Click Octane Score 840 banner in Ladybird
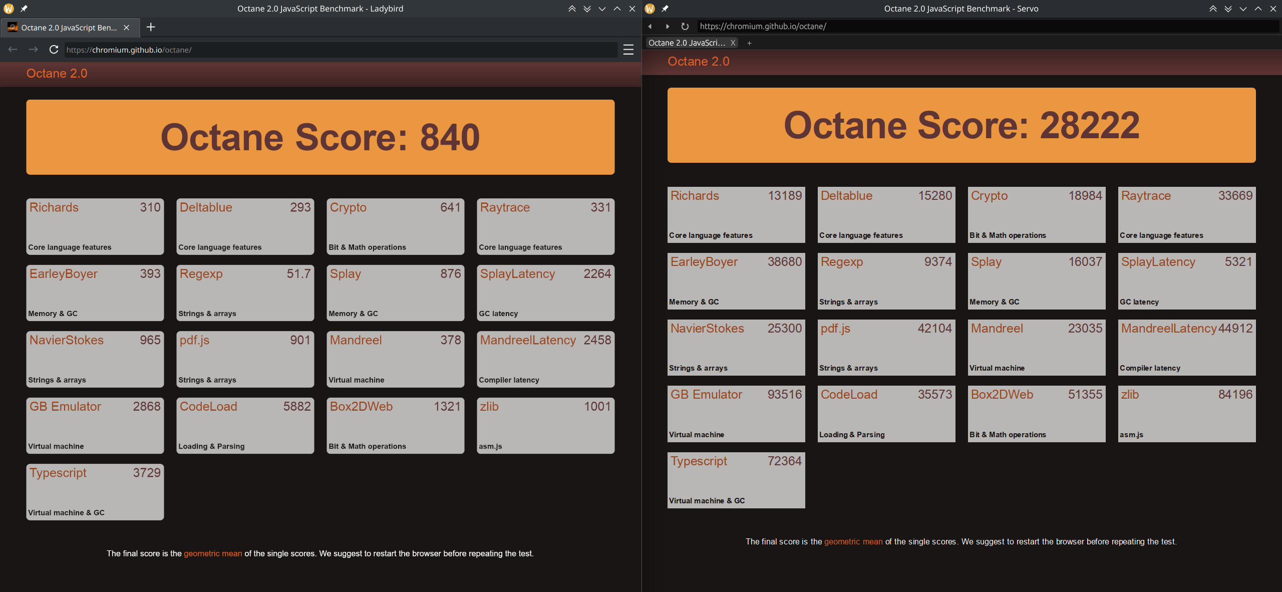Image resolution: width=1282 pixels, height=592 pixels. click(320, 137)
